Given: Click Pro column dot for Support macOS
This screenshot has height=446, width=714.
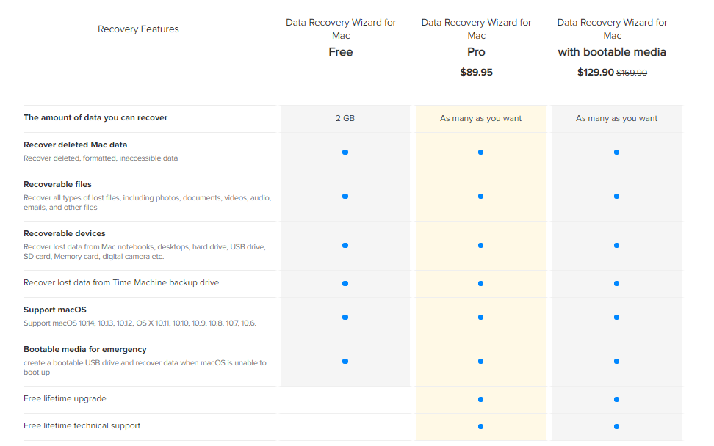Looking at the screenshot, I should coord(480,318).
